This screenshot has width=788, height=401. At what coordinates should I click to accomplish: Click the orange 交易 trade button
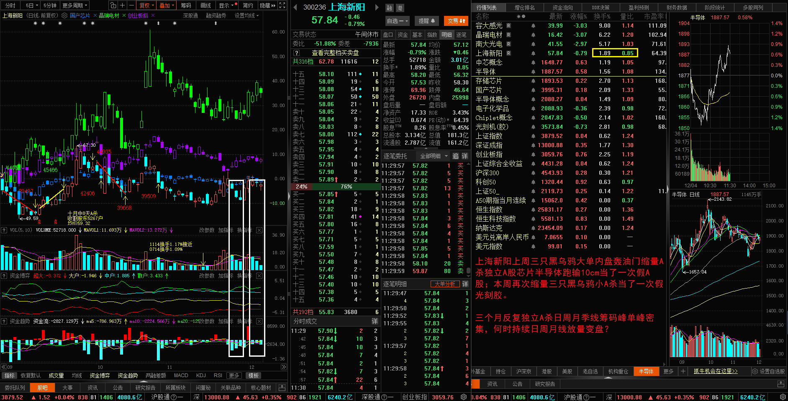(x=456, y=20)
